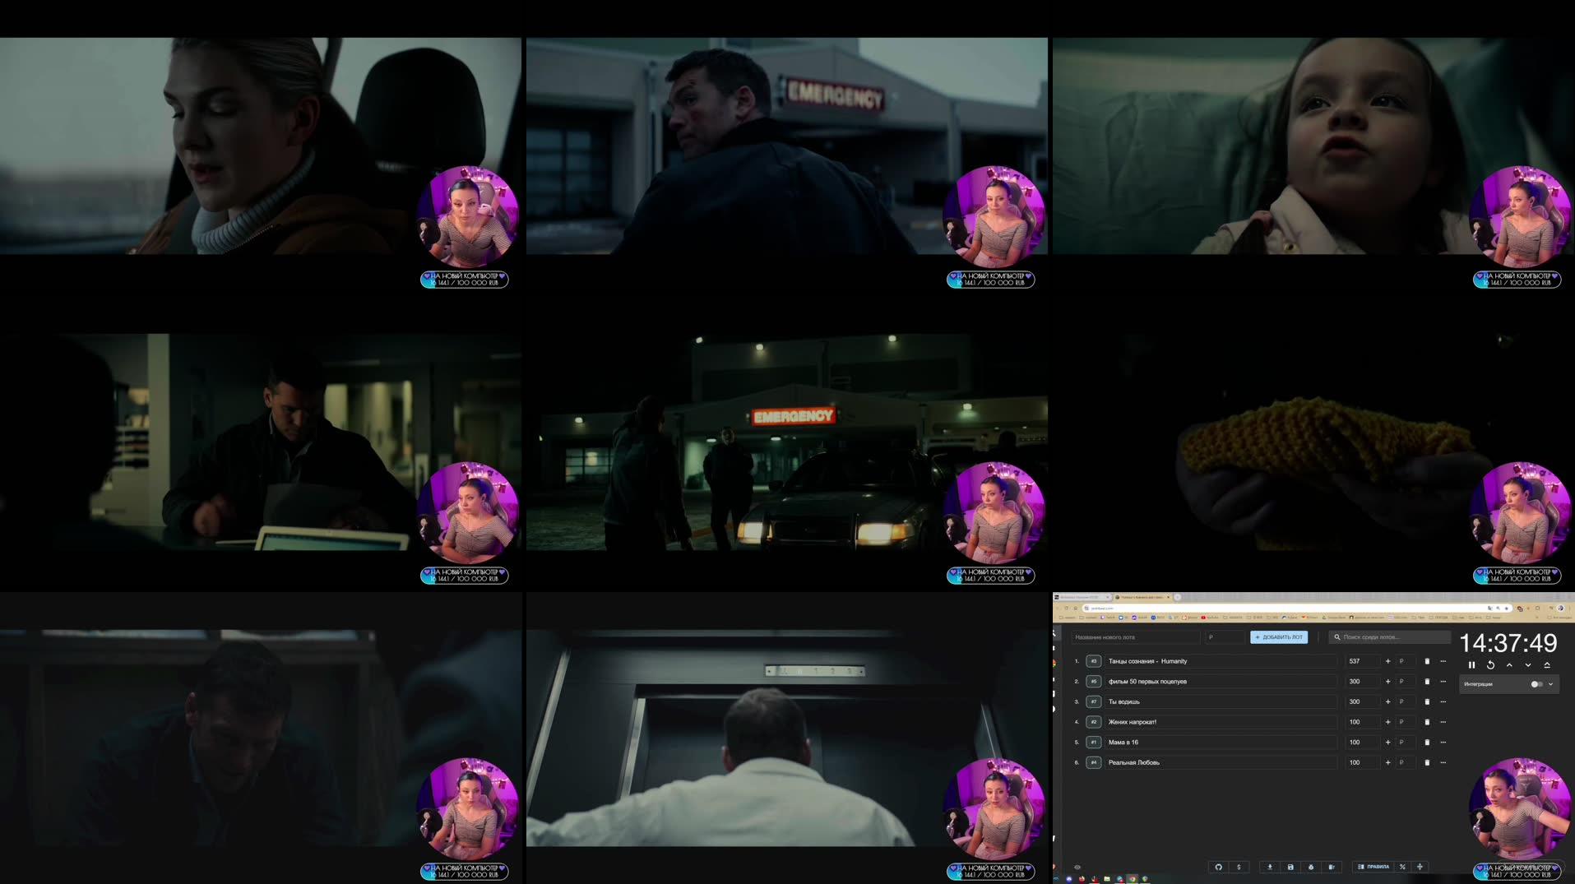Reset the auction timer
The height and width of the screenshot is (884, 1575).
pyautogui.click(x=1490, y=665)
